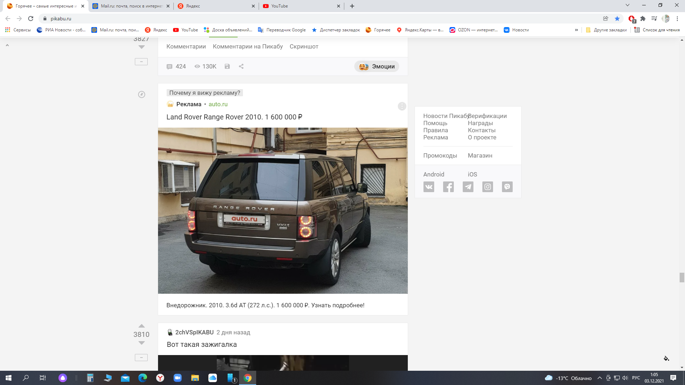
Task: Open Список для чтения
Action: click(657, 30)
